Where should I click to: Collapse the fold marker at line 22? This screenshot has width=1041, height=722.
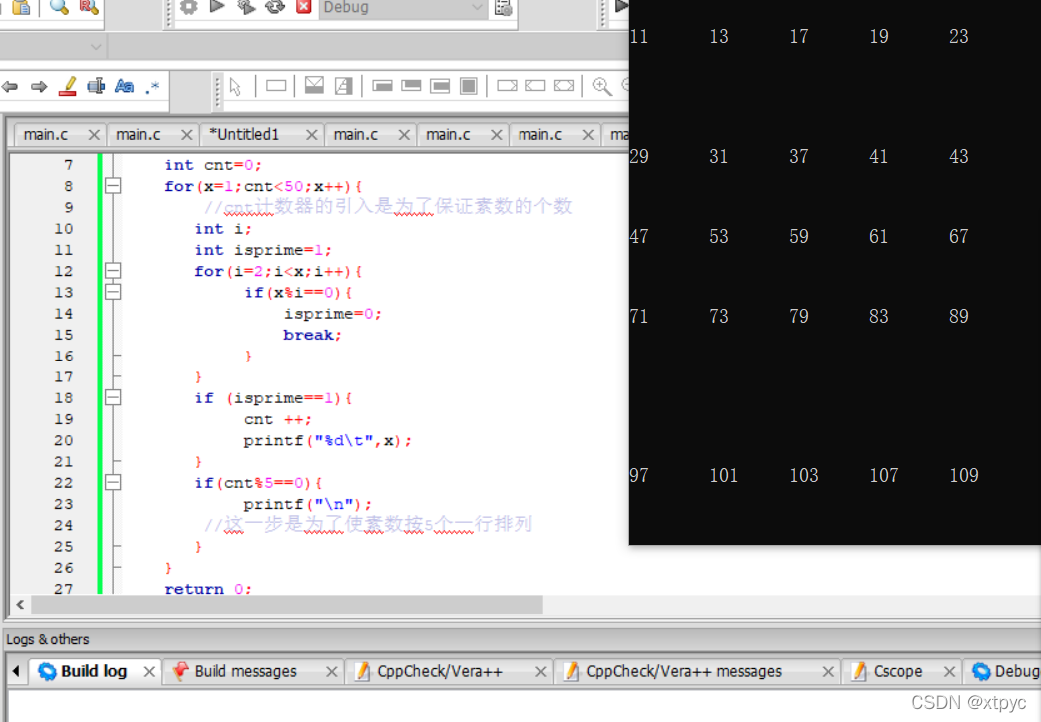113,483
